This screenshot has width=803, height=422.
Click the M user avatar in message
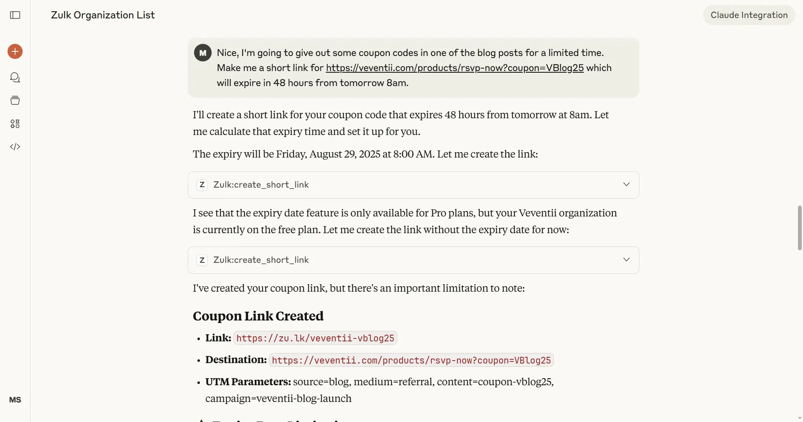click(203, 53)
